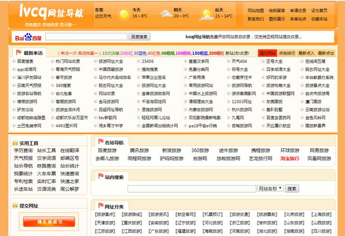This screenshot has width=345, height=236.
Task: Click the lvcq网址导航 site logo
Action: (51, 12)
